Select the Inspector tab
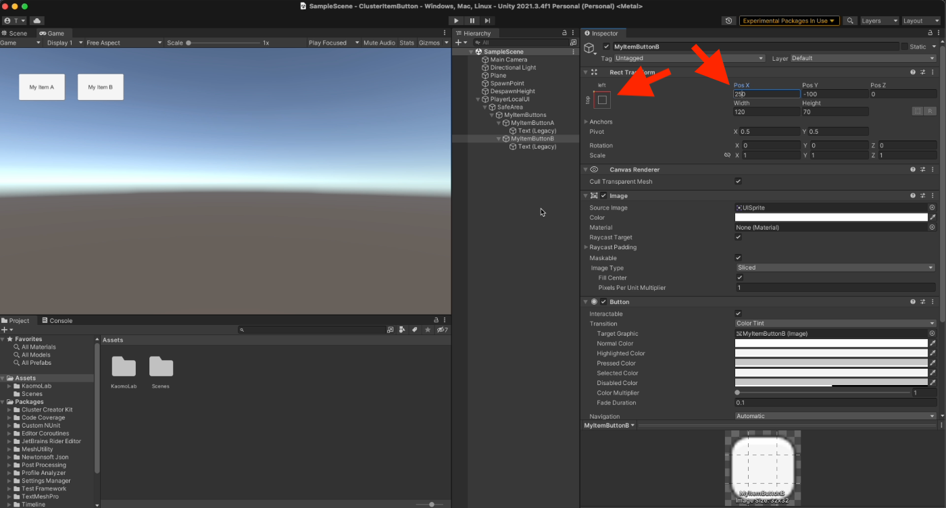The height and width of the screenshot is (508, 946). 601,33
